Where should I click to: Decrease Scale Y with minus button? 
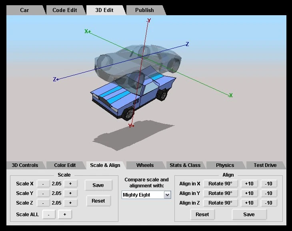pyautogui.click(x=43, y=193)
